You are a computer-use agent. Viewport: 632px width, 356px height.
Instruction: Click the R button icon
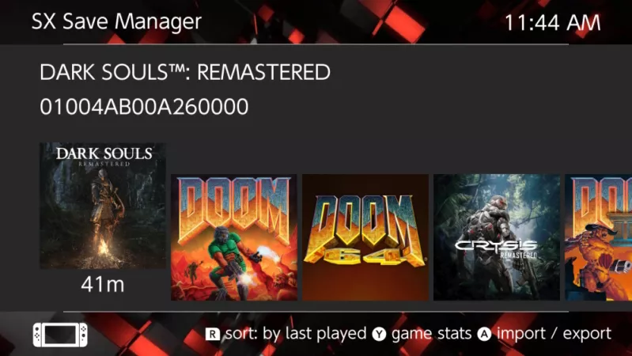click(x=213, y=334)
